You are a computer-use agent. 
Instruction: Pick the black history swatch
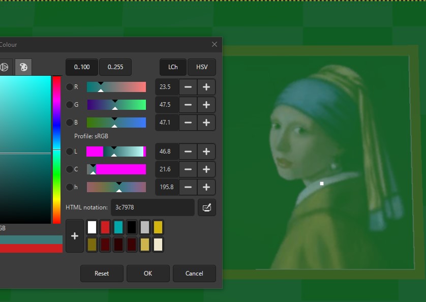coord(132,227)
